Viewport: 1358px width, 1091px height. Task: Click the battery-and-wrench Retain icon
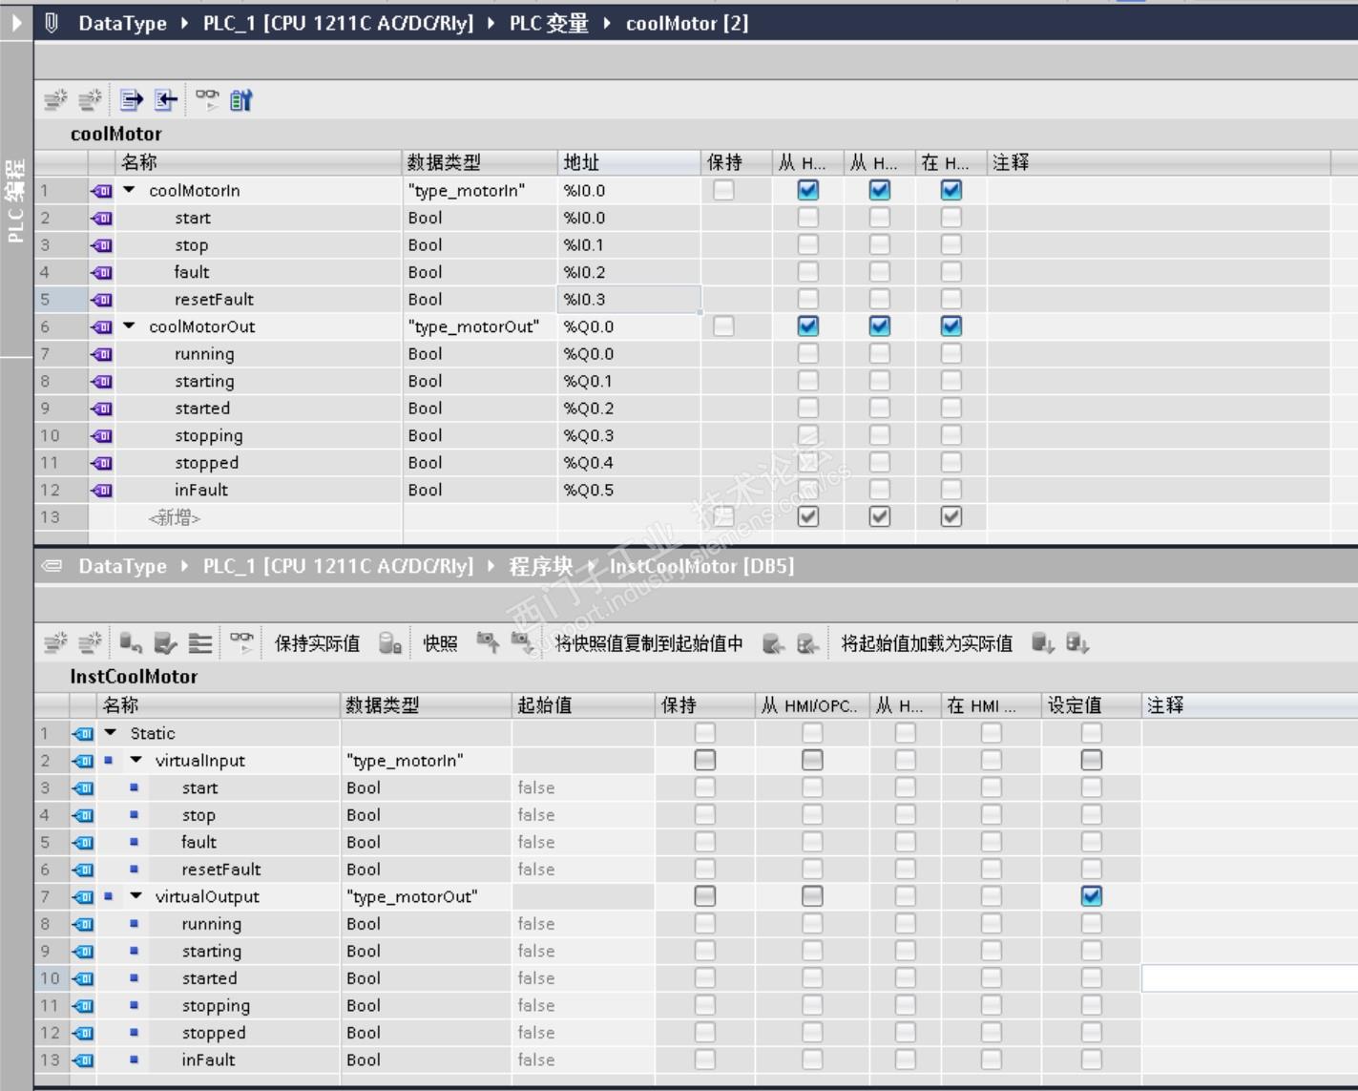pyautogui.click(x=241, y=99)
